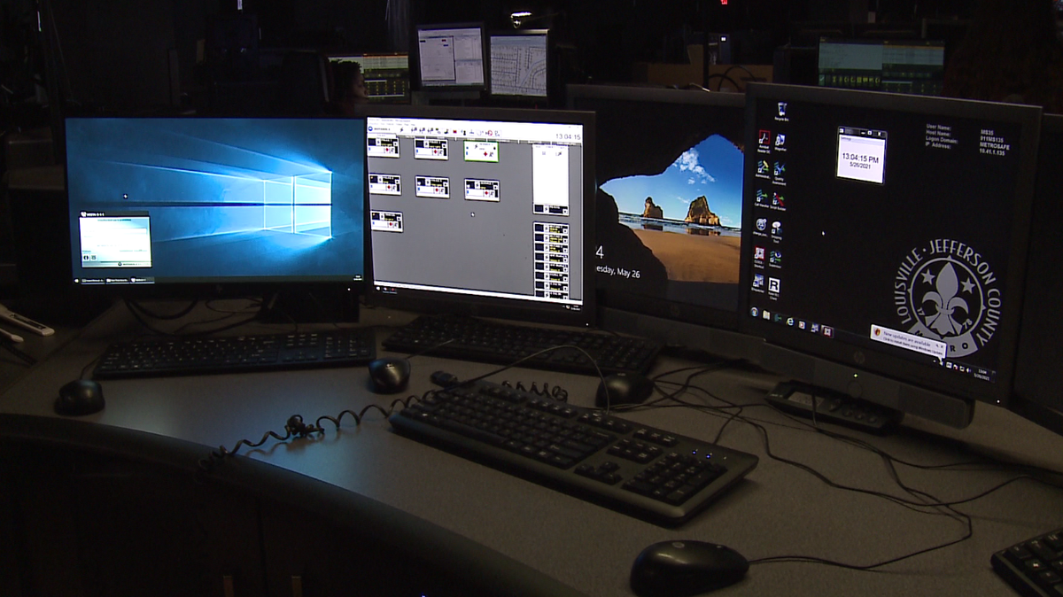This screenshot has width=1063, height=597.
Task: Click the tray clock on right monitor
Action: [984, 376]
